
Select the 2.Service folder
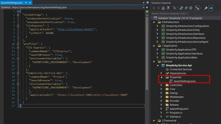(x=167, y=61)
